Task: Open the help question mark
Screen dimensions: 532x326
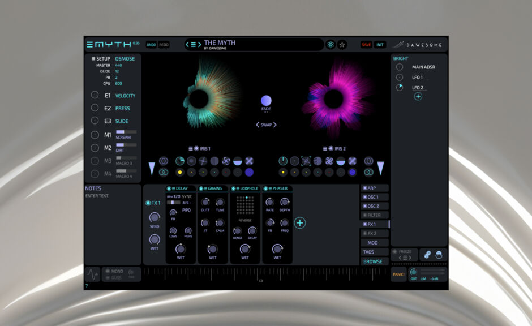Action: [87, 286]
